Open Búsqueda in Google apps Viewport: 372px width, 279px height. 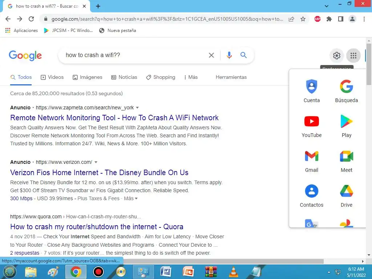[x=346, y=91]
